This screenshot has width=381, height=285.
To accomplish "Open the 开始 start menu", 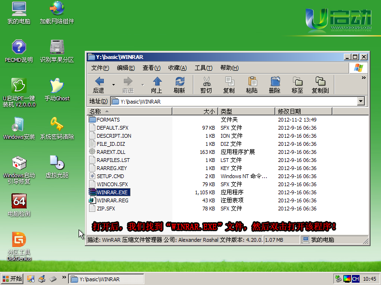I will 12,279.
